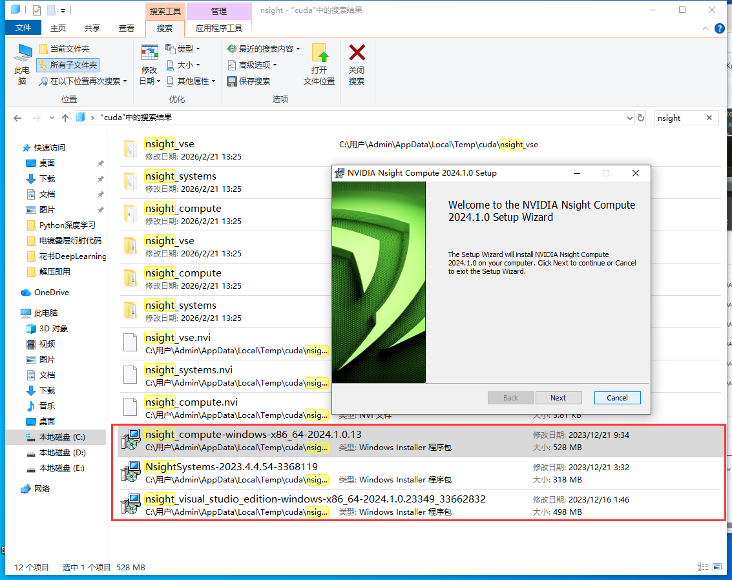Click the Refresh button by address bar
732x580 pixels.
(x=641, y=118)
